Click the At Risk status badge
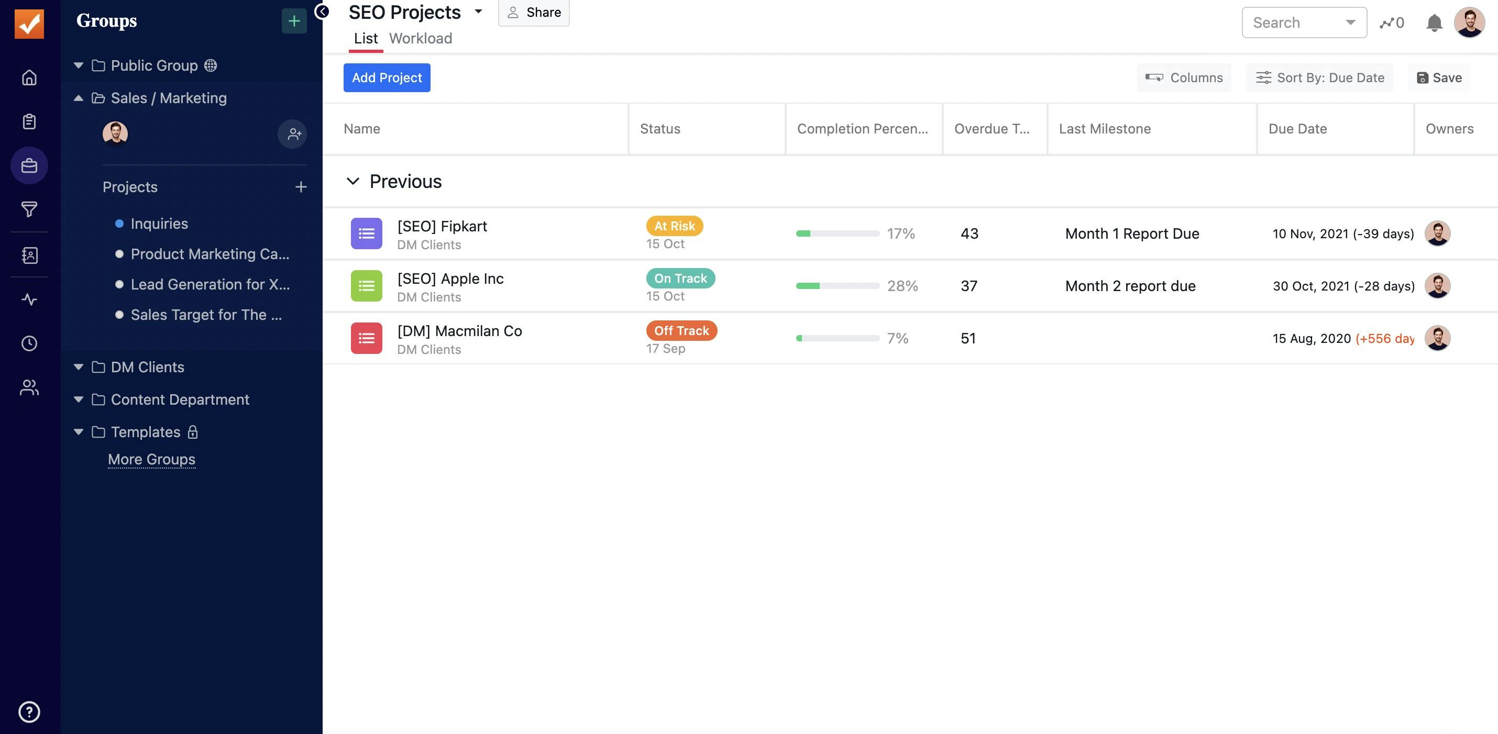The width and height of the screenshot is (1498, 734). [675, 226]
